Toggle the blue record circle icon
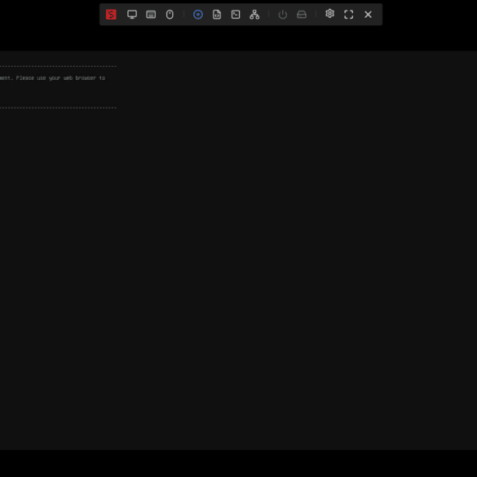This screenshot has height=477, width=477. [x=198, y=15]
